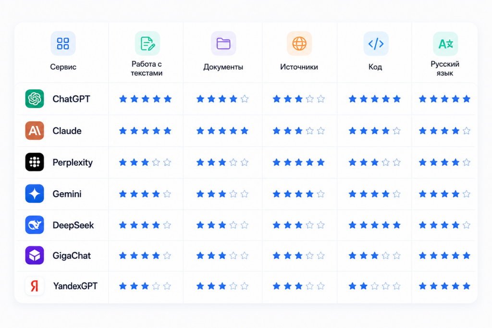Click the Claude orange logo icon

pos(35,131)
